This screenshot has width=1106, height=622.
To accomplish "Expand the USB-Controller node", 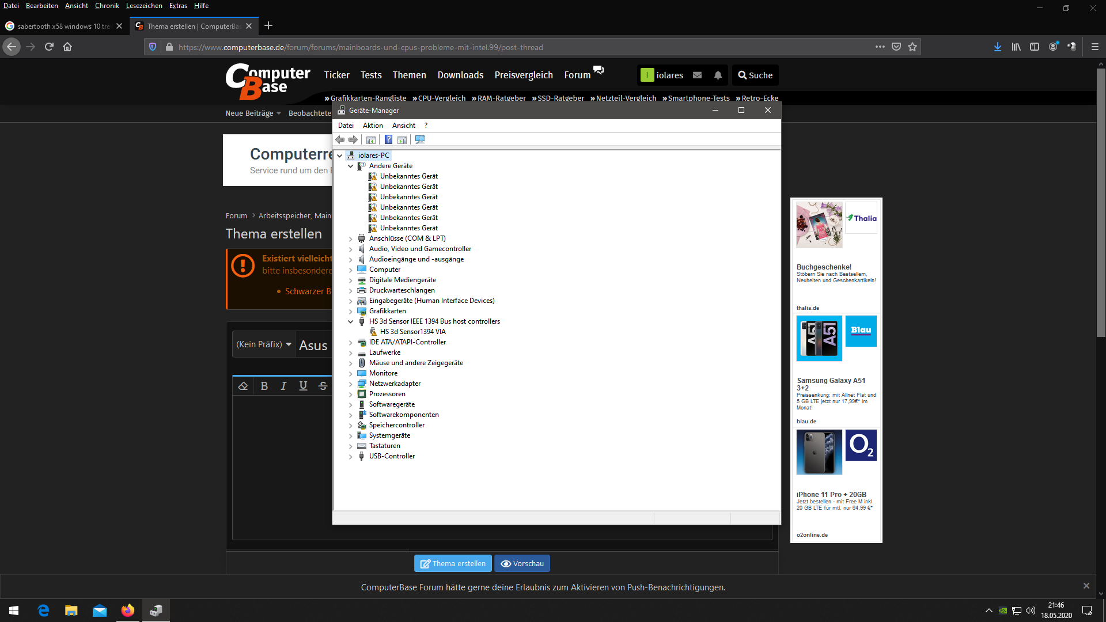I will tap(350, 456).
